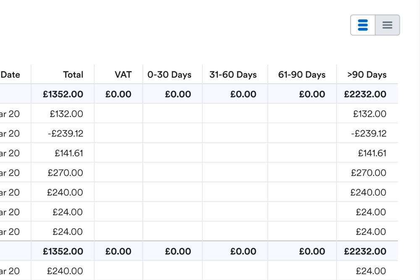Click the 31-60 Days column header
The width and height of the screenshot is (420, 280).
[x=233, y=75]
